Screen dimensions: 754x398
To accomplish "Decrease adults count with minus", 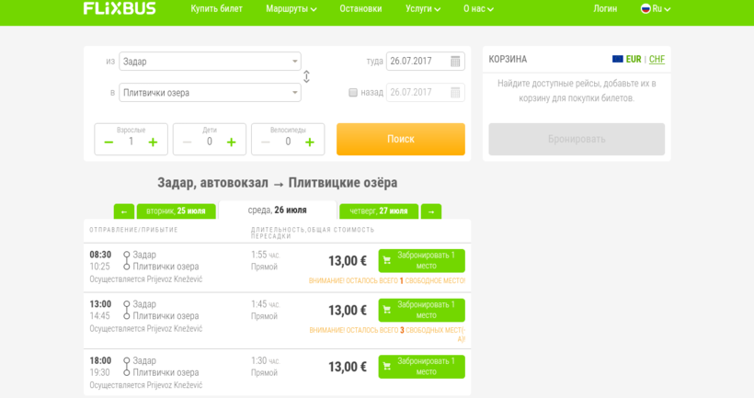I will 109,142.
